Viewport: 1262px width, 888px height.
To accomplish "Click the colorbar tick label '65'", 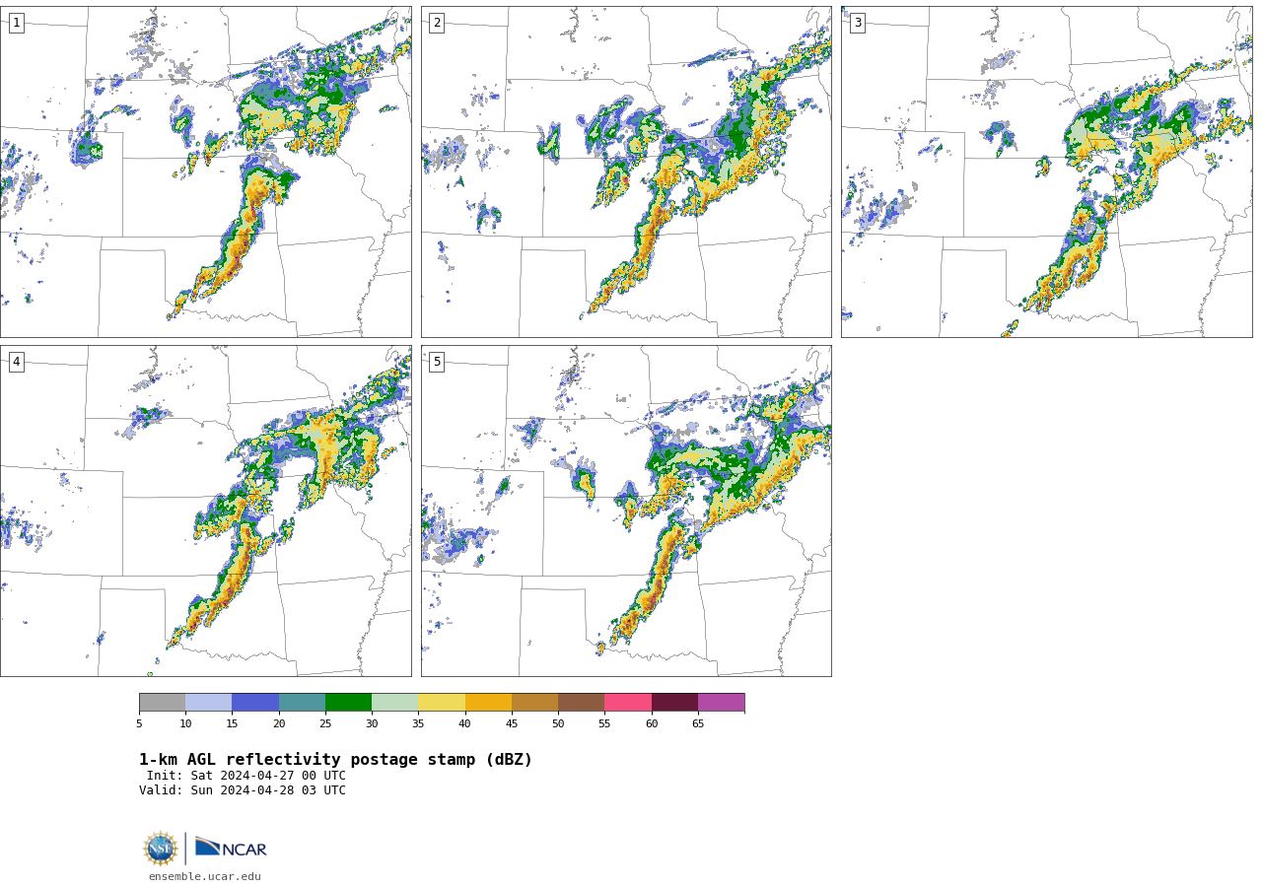I will coord(698,723).
